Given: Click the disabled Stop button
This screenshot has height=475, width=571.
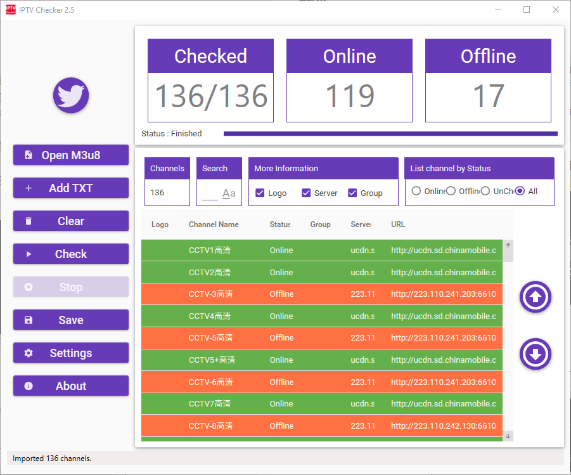Looking at the screenshot, I should (71, 287).
